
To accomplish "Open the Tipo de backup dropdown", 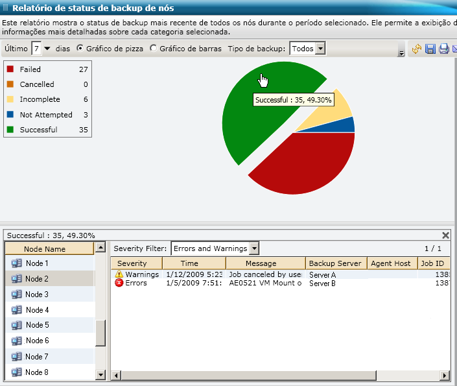I will tap(320, 49).
